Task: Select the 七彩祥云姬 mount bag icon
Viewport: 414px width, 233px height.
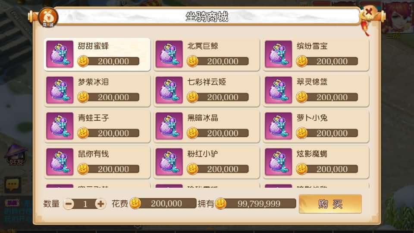Action: 169,90
